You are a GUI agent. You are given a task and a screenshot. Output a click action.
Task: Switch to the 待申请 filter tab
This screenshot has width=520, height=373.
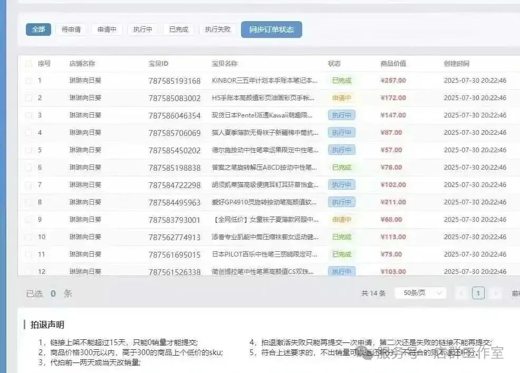71,30
